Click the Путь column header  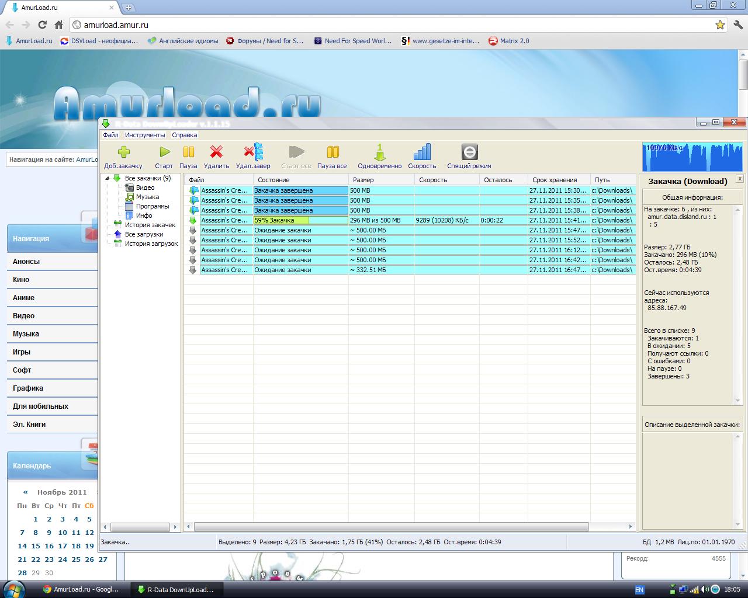click(612, 180)
